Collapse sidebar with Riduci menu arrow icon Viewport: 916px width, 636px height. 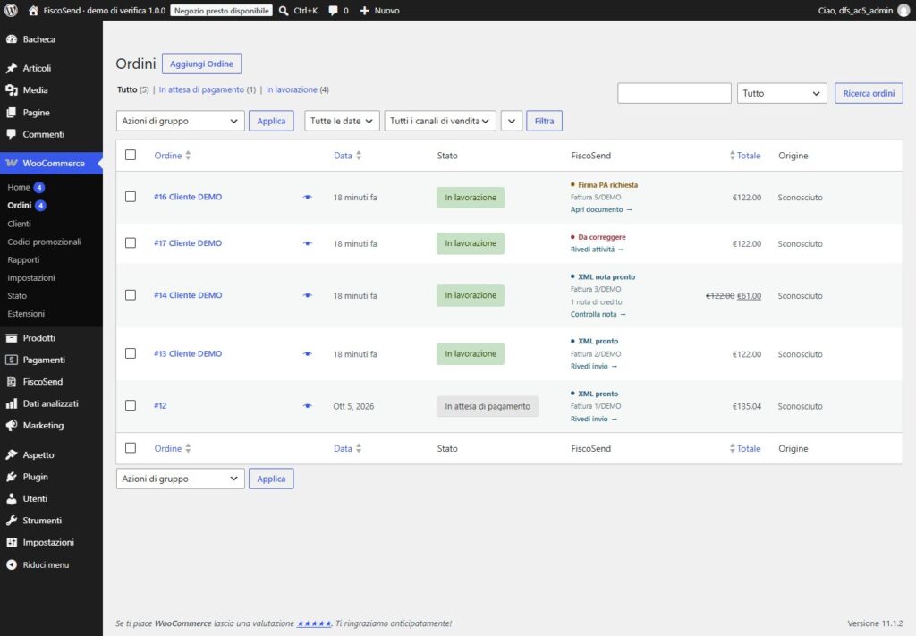(11, 564)
